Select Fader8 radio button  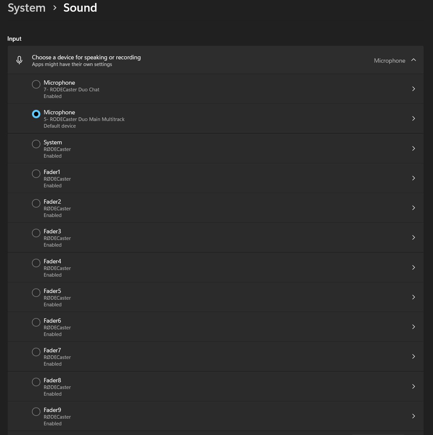click(x=36, y=382)
